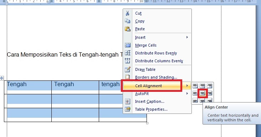Click the Insert Caption icon
Image resolution: width=261 pixels, height=137 pixels.
point(128,101)
